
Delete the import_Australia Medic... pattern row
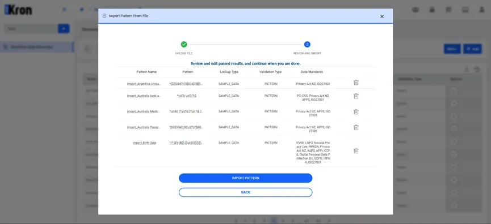[356, 111]
